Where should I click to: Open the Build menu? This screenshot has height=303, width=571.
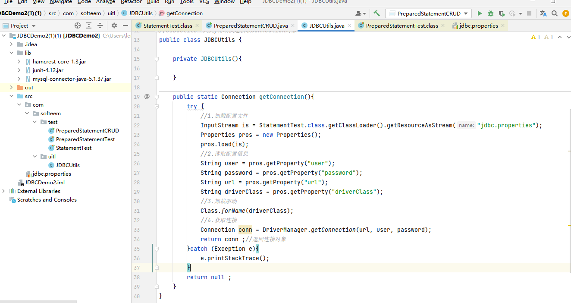pyautogui.click(x=153, y=2)
